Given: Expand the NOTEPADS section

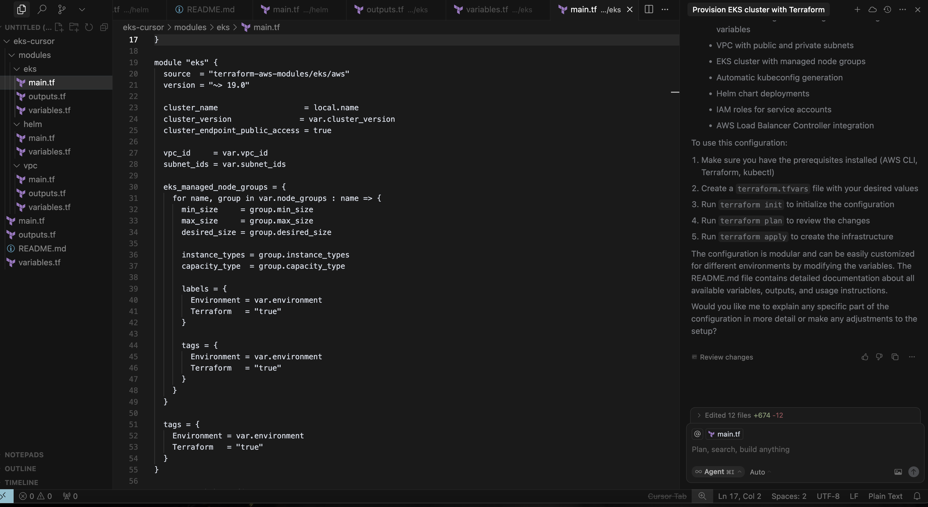Looking at the screenshot, I should [x=24, y=455].
